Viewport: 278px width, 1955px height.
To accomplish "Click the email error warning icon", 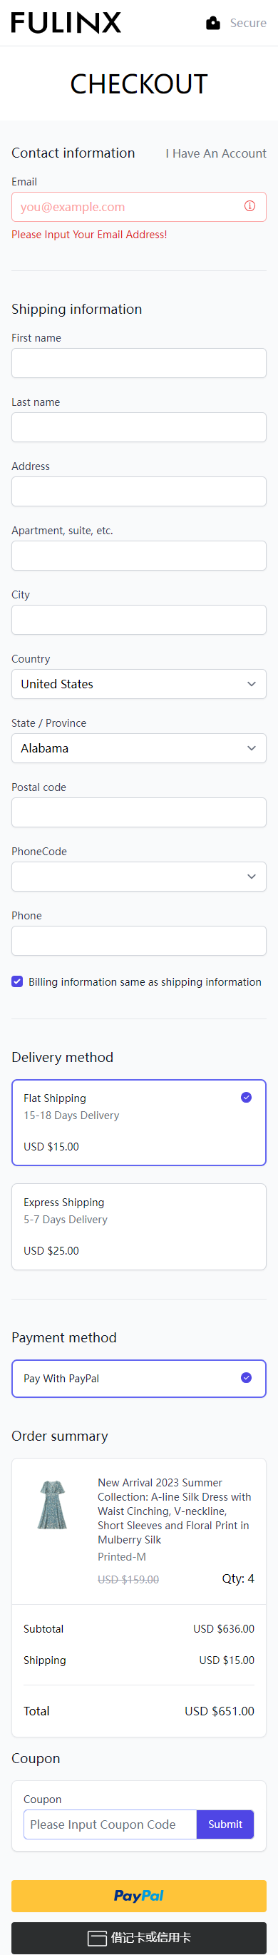I will pos(249,206).
